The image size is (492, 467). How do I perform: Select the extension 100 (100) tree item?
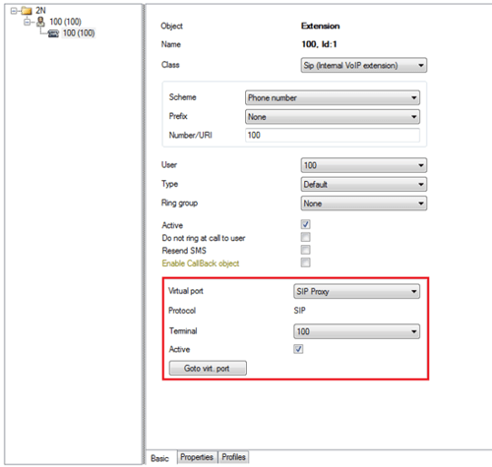pos(79,33)
